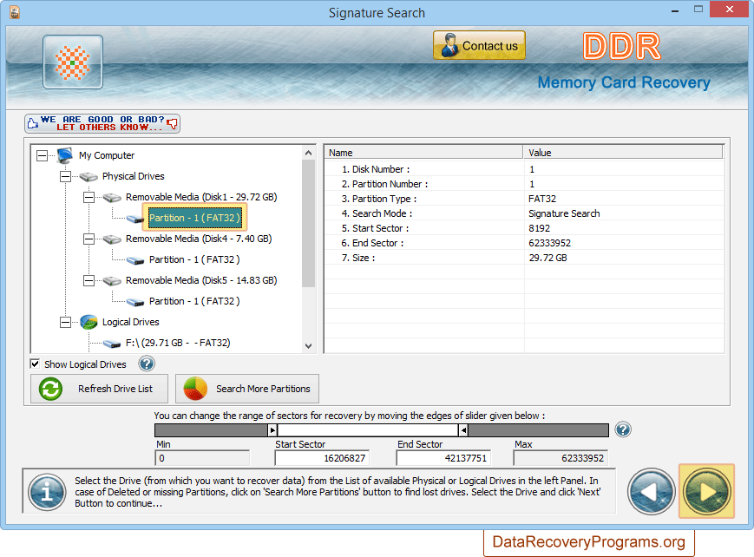Viewport: 754px width, 557px height.
Task: Click the help icon beside Show Logical Drives
Action: click(x=147, y=364)
